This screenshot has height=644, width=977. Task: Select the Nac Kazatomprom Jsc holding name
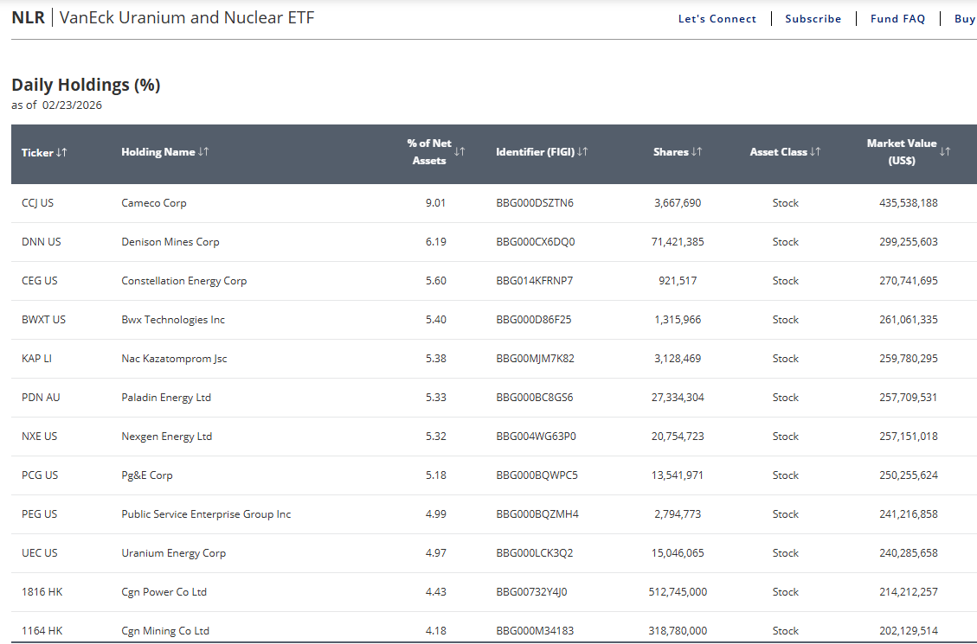tap(175, 359)
